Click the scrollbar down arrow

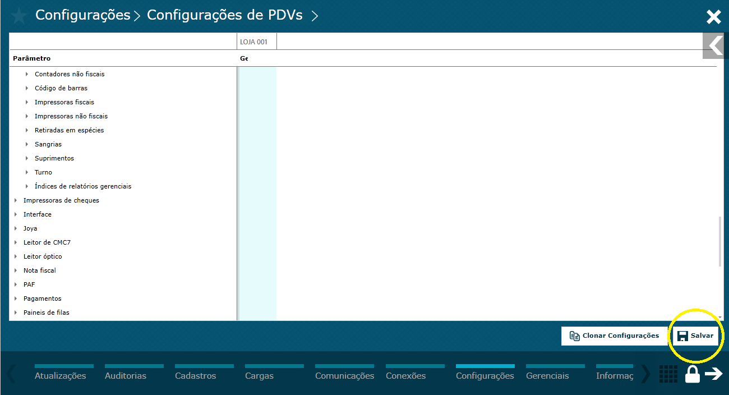point(720,317)
